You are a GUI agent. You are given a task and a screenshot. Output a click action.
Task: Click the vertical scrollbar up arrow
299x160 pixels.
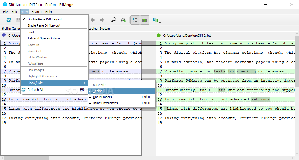[297, 34]
